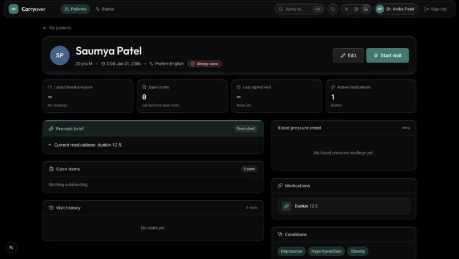Switch to light theme sun icon

point(347,9)
